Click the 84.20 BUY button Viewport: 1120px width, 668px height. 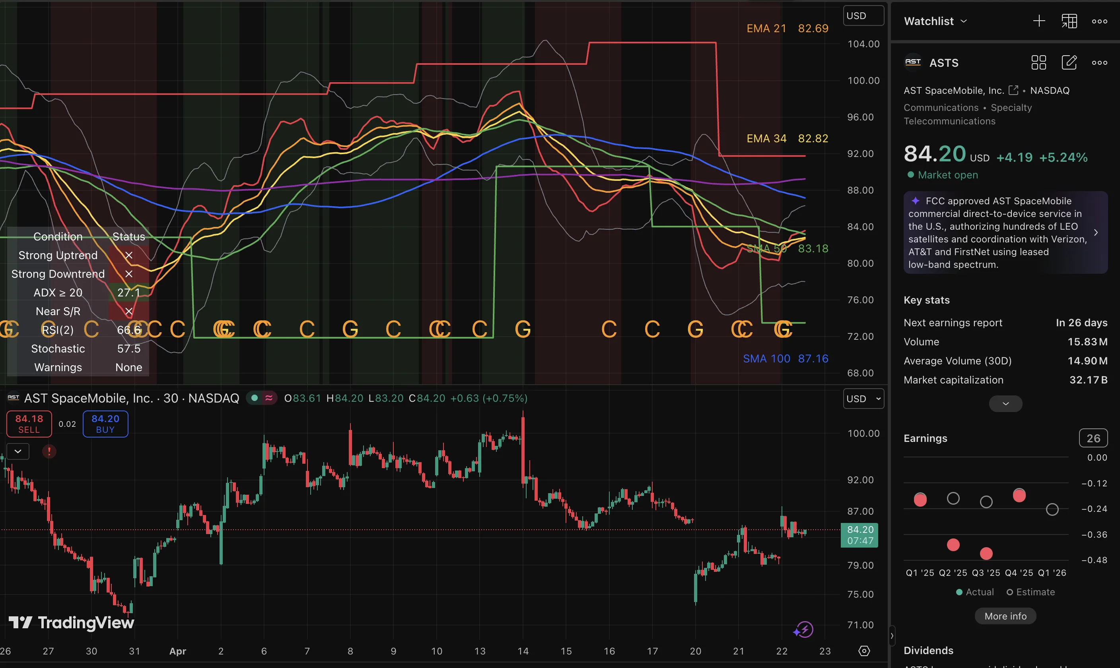(x=105, y=424)
